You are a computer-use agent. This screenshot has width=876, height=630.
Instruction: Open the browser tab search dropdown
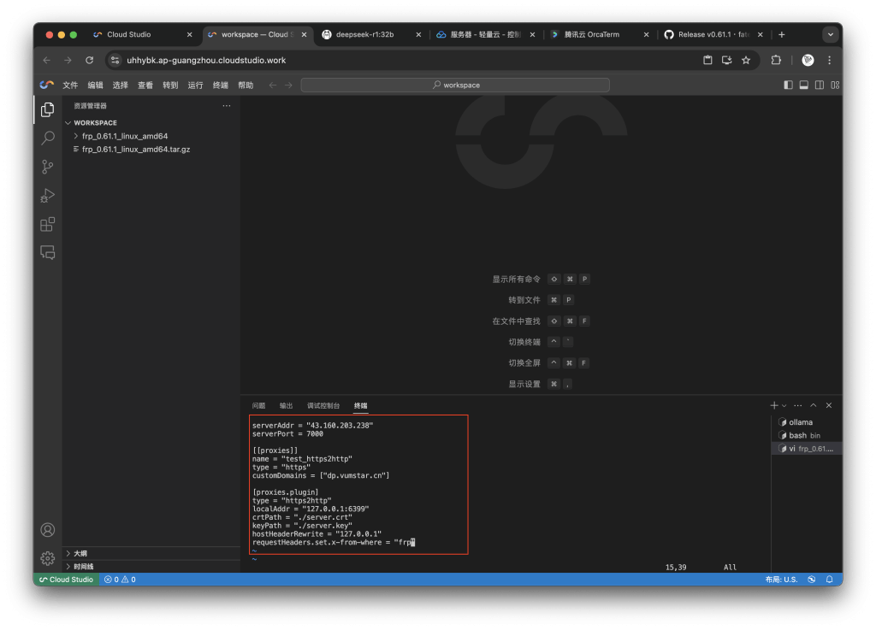tap(831, 34)
